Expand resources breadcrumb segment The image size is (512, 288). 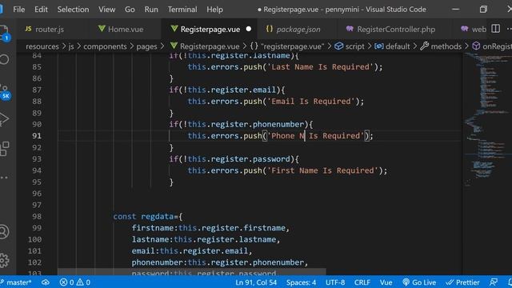coord(42,46)
